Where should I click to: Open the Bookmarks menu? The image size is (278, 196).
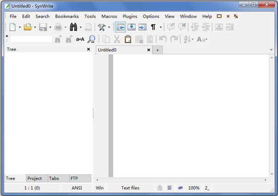[67, 16]
